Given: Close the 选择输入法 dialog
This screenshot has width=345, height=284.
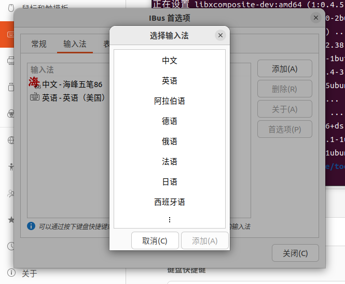Looking at the screenshot, I should (x=220, y=35).
